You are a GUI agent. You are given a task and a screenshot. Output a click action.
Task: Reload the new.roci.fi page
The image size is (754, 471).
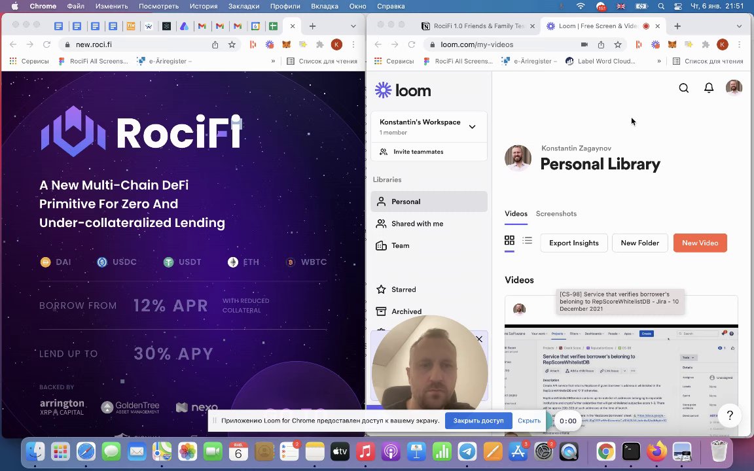(46, 44)
